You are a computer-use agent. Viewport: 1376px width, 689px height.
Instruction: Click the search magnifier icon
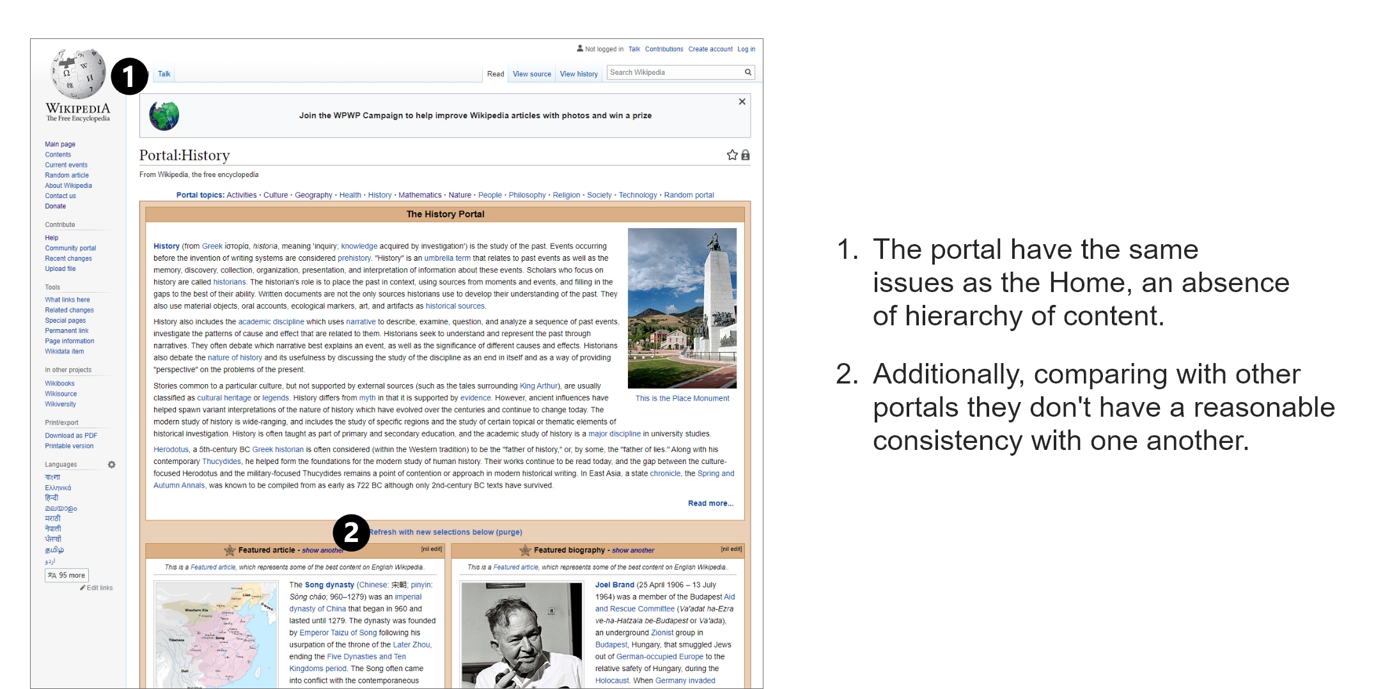point(747,73)
